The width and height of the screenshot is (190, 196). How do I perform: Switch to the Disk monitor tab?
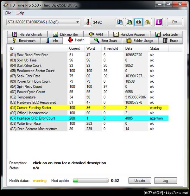pyautogui.click(x=66, y=34)
